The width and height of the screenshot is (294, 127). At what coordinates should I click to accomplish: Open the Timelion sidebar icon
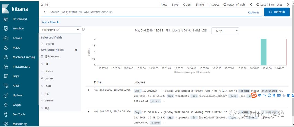click(6, 29)
